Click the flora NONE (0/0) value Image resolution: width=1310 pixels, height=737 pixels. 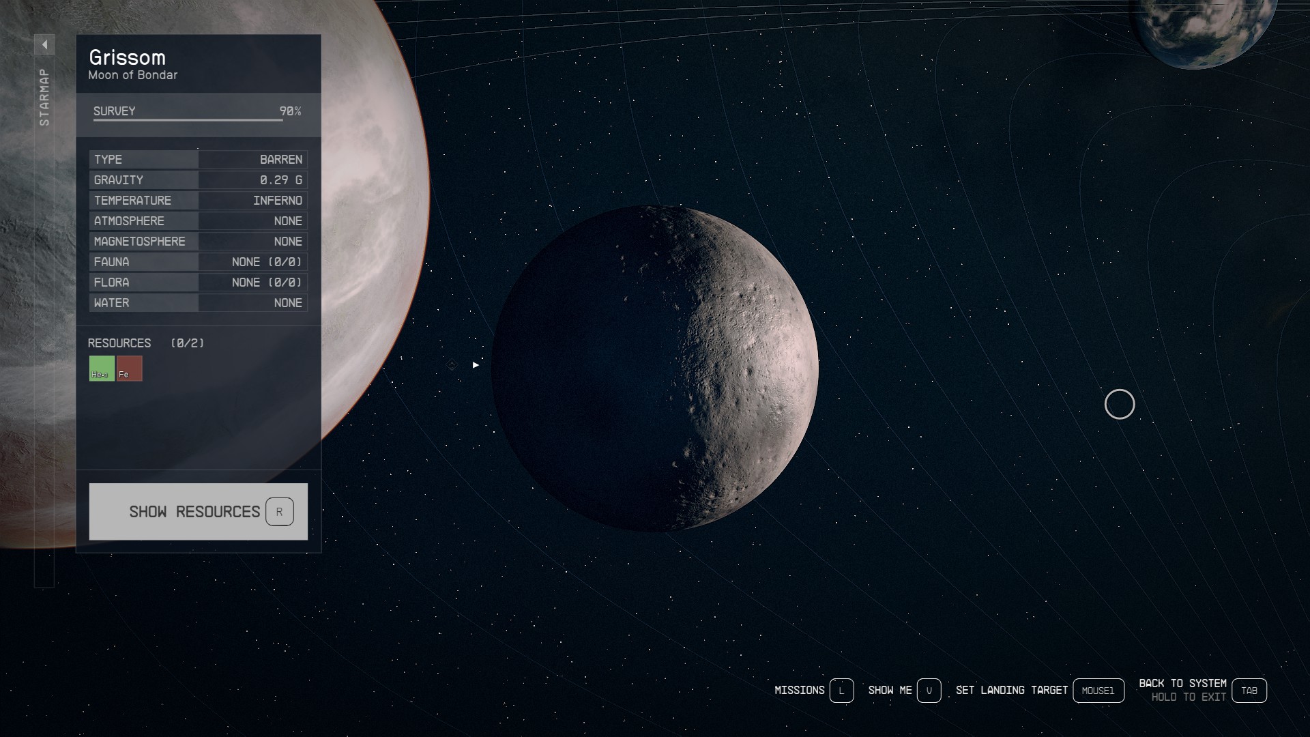coord(267,283)
